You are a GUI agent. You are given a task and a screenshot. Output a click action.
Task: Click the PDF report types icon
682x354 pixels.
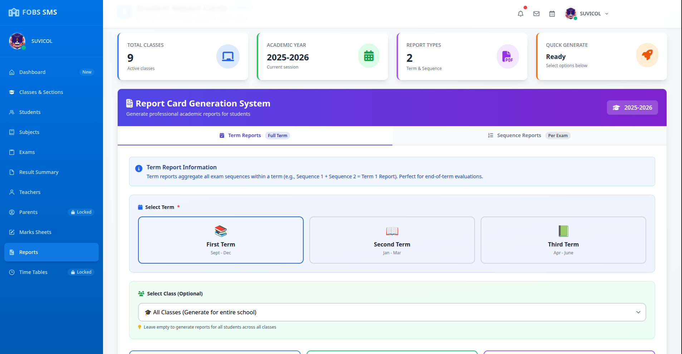[507, 56]
